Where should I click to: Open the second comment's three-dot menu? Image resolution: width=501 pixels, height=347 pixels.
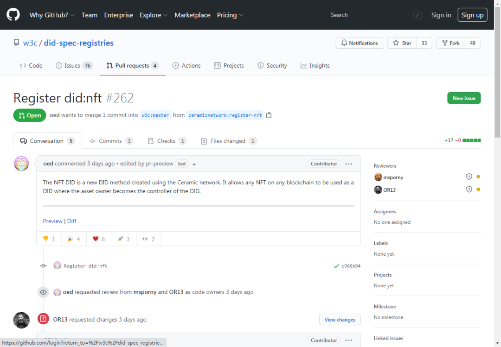[x=349, y=341]
